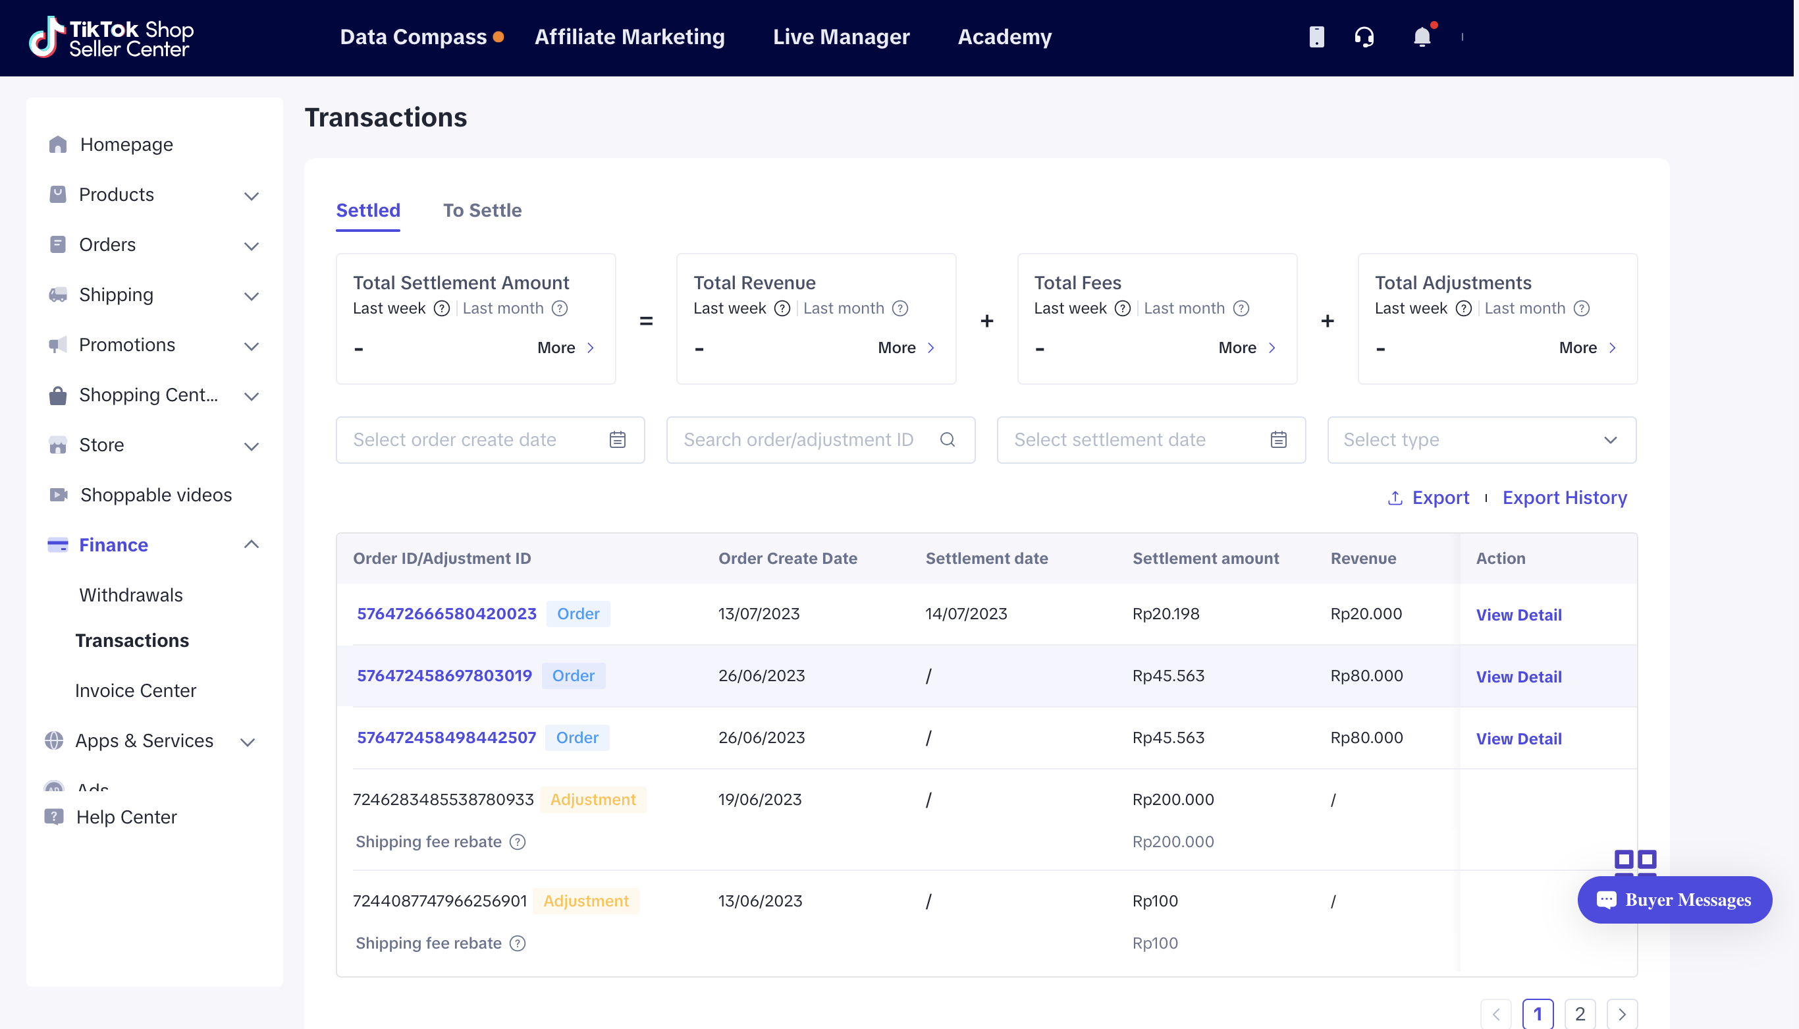Screen dimensions: 1799x1029
Task: Click Export History link
Action: click(x=1564, y=497)
